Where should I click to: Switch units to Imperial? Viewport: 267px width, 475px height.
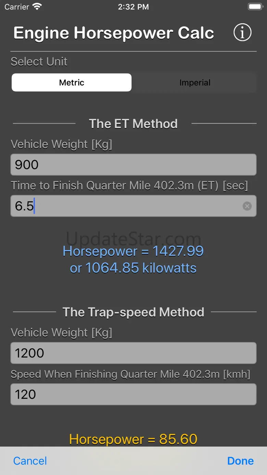(195, 83)
